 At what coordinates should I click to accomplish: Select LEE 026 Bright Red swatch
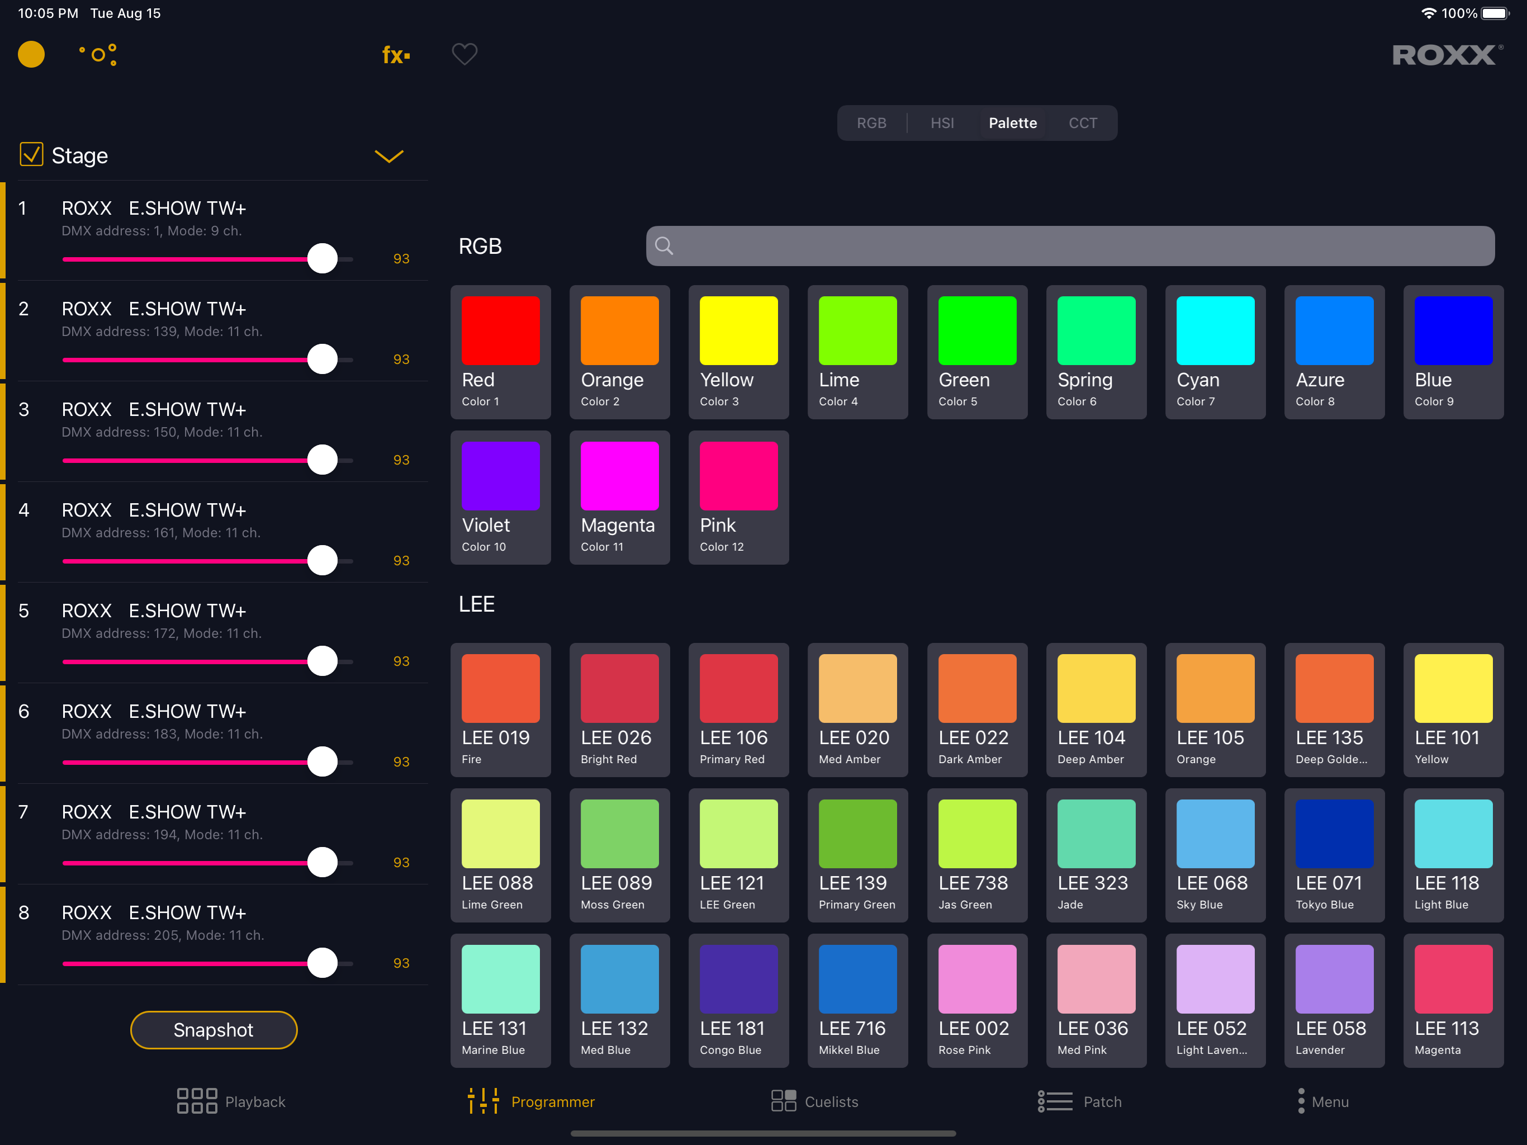coord(619,710)
